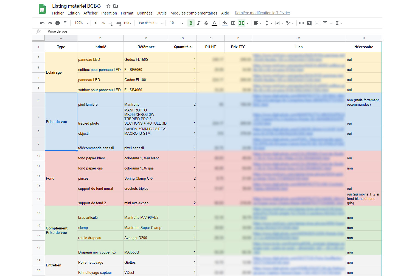Expand the merge cells options arrow
The image size is (415, 276).
pyautogui.click(x=248, y=23)
